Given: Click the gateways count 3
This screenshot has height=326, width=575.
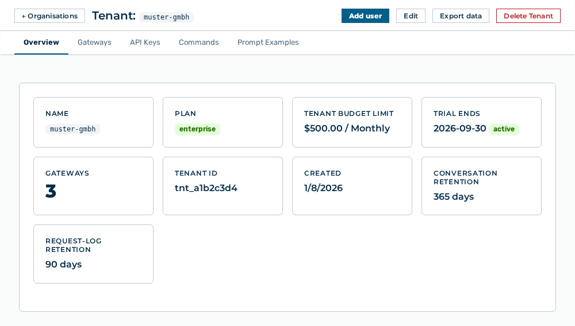Looking at the screenshot, I should click(x=51, y=191).
